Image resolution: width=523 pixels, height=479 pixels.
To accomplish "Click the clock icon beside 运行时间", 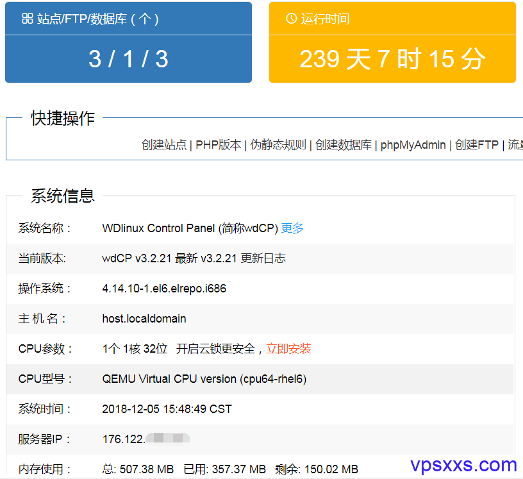I will (x=291, y=19).
